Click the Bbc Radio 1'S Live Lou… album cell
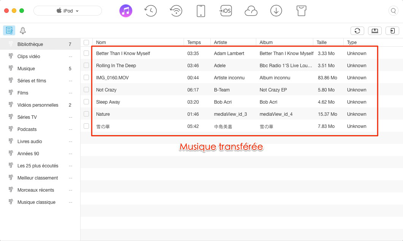 pos(286,65)
